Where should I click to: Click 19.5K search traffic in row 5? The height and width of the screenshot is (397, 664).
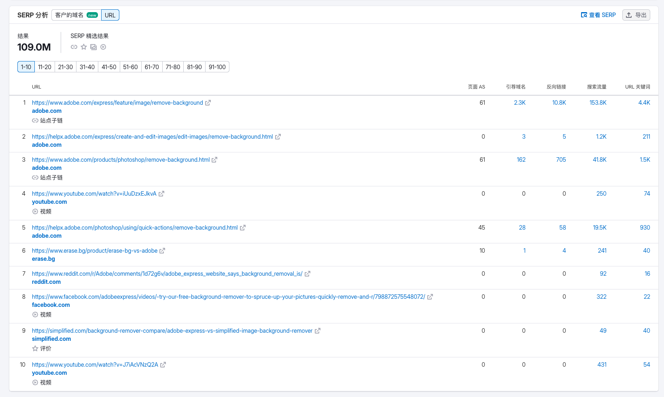pos(600,228)
